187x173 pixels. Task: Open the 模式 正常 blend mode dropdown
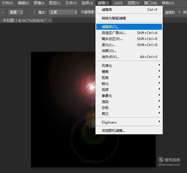pyautogui.click(x=63, y=12)
